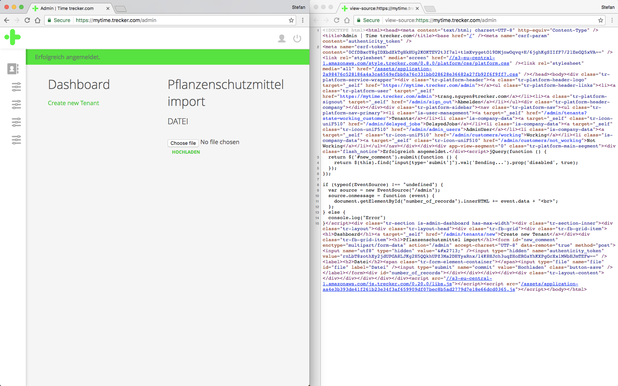This screenshot has width=618, height=386.
Task: Click the No file chosen text
Action: (220, 142)
